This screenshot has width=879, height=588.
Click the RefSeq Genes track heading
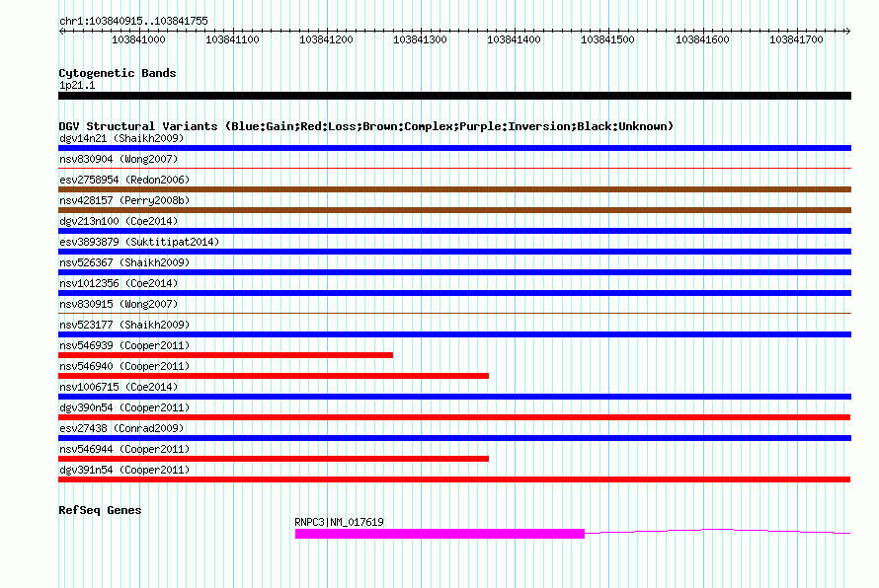point(100,510)
